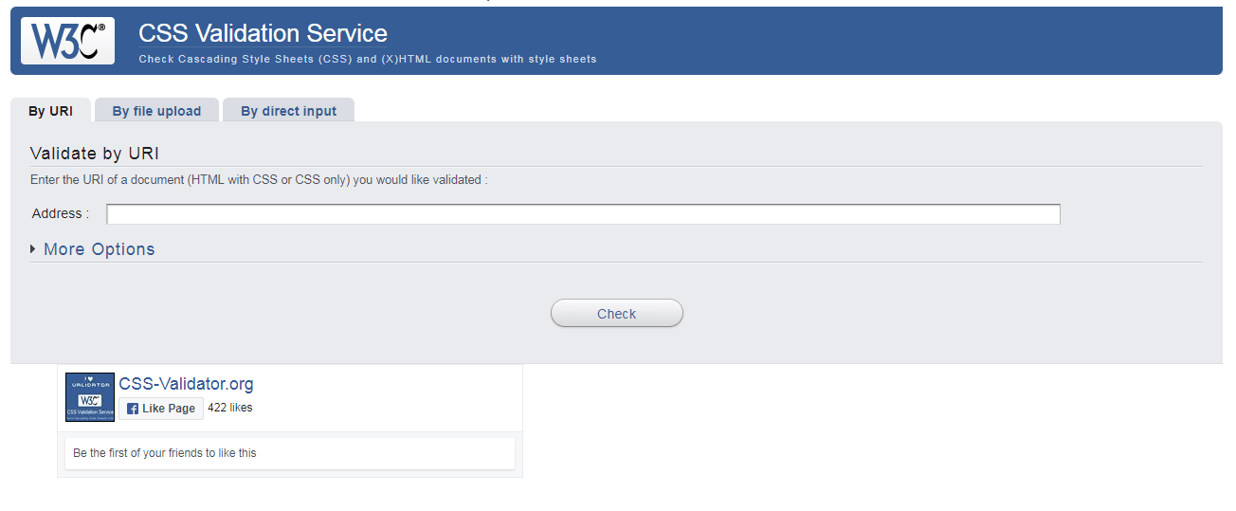
Task: Click the 'Check Cascading Style Sheets' tagline
Action: click(368, 59)
